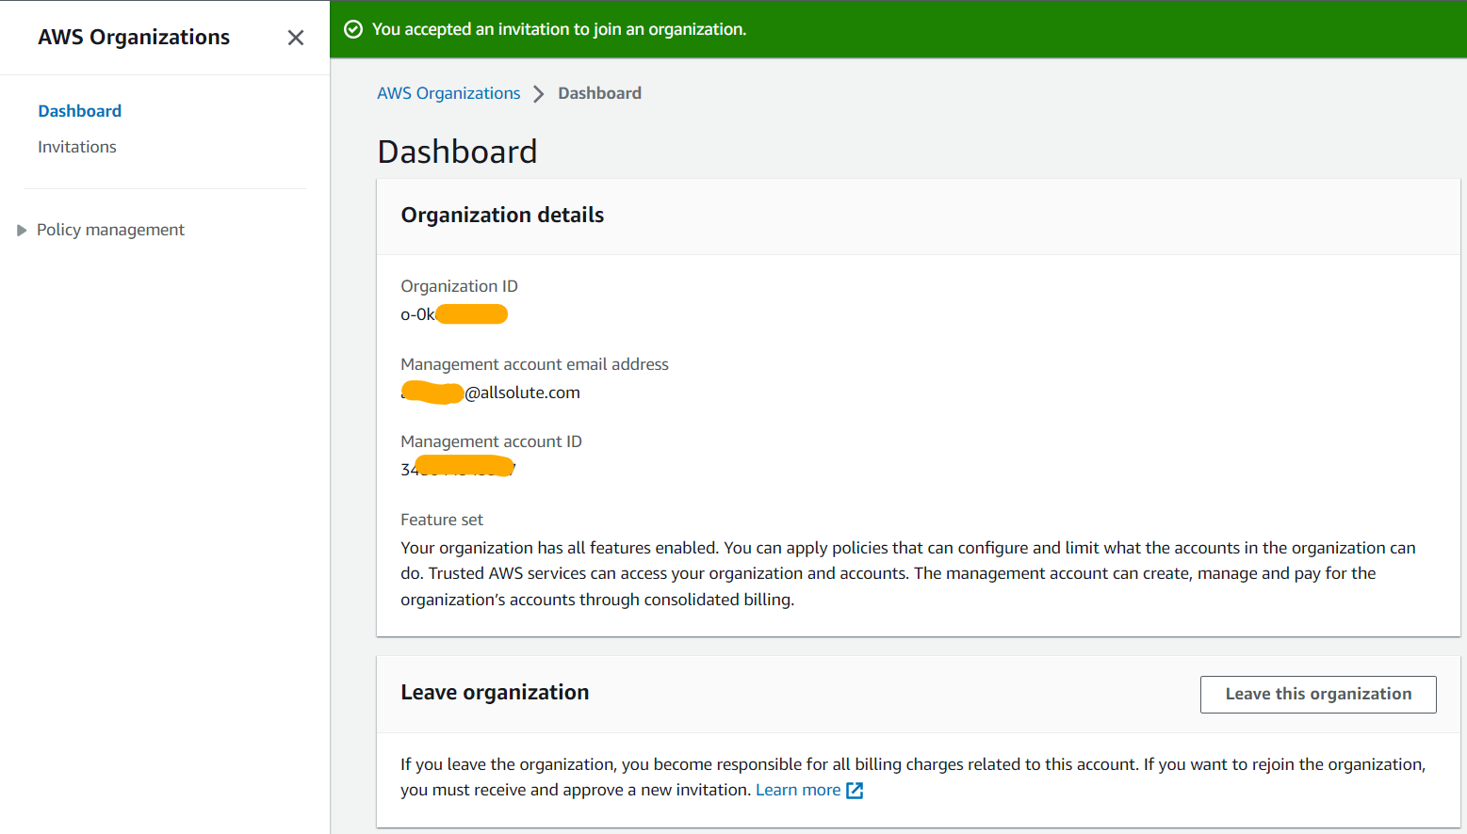Click the Dashboard breadcrumb text
This screenshot has height=834, width=1467.
pyautogui.click(x=599, y=93)
